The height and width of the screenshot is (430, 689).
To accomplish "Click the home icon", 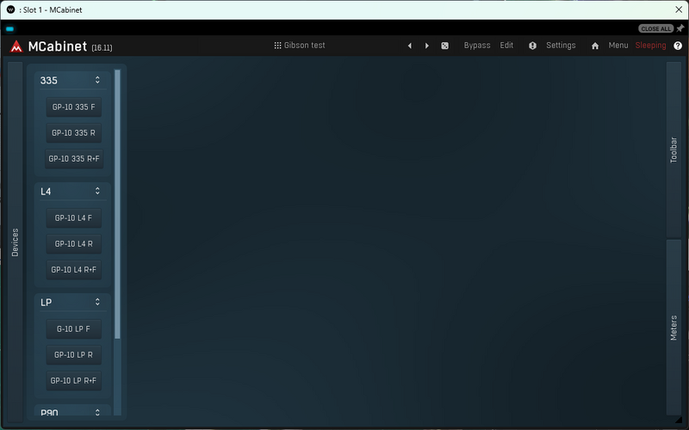I will click(595, 46).
